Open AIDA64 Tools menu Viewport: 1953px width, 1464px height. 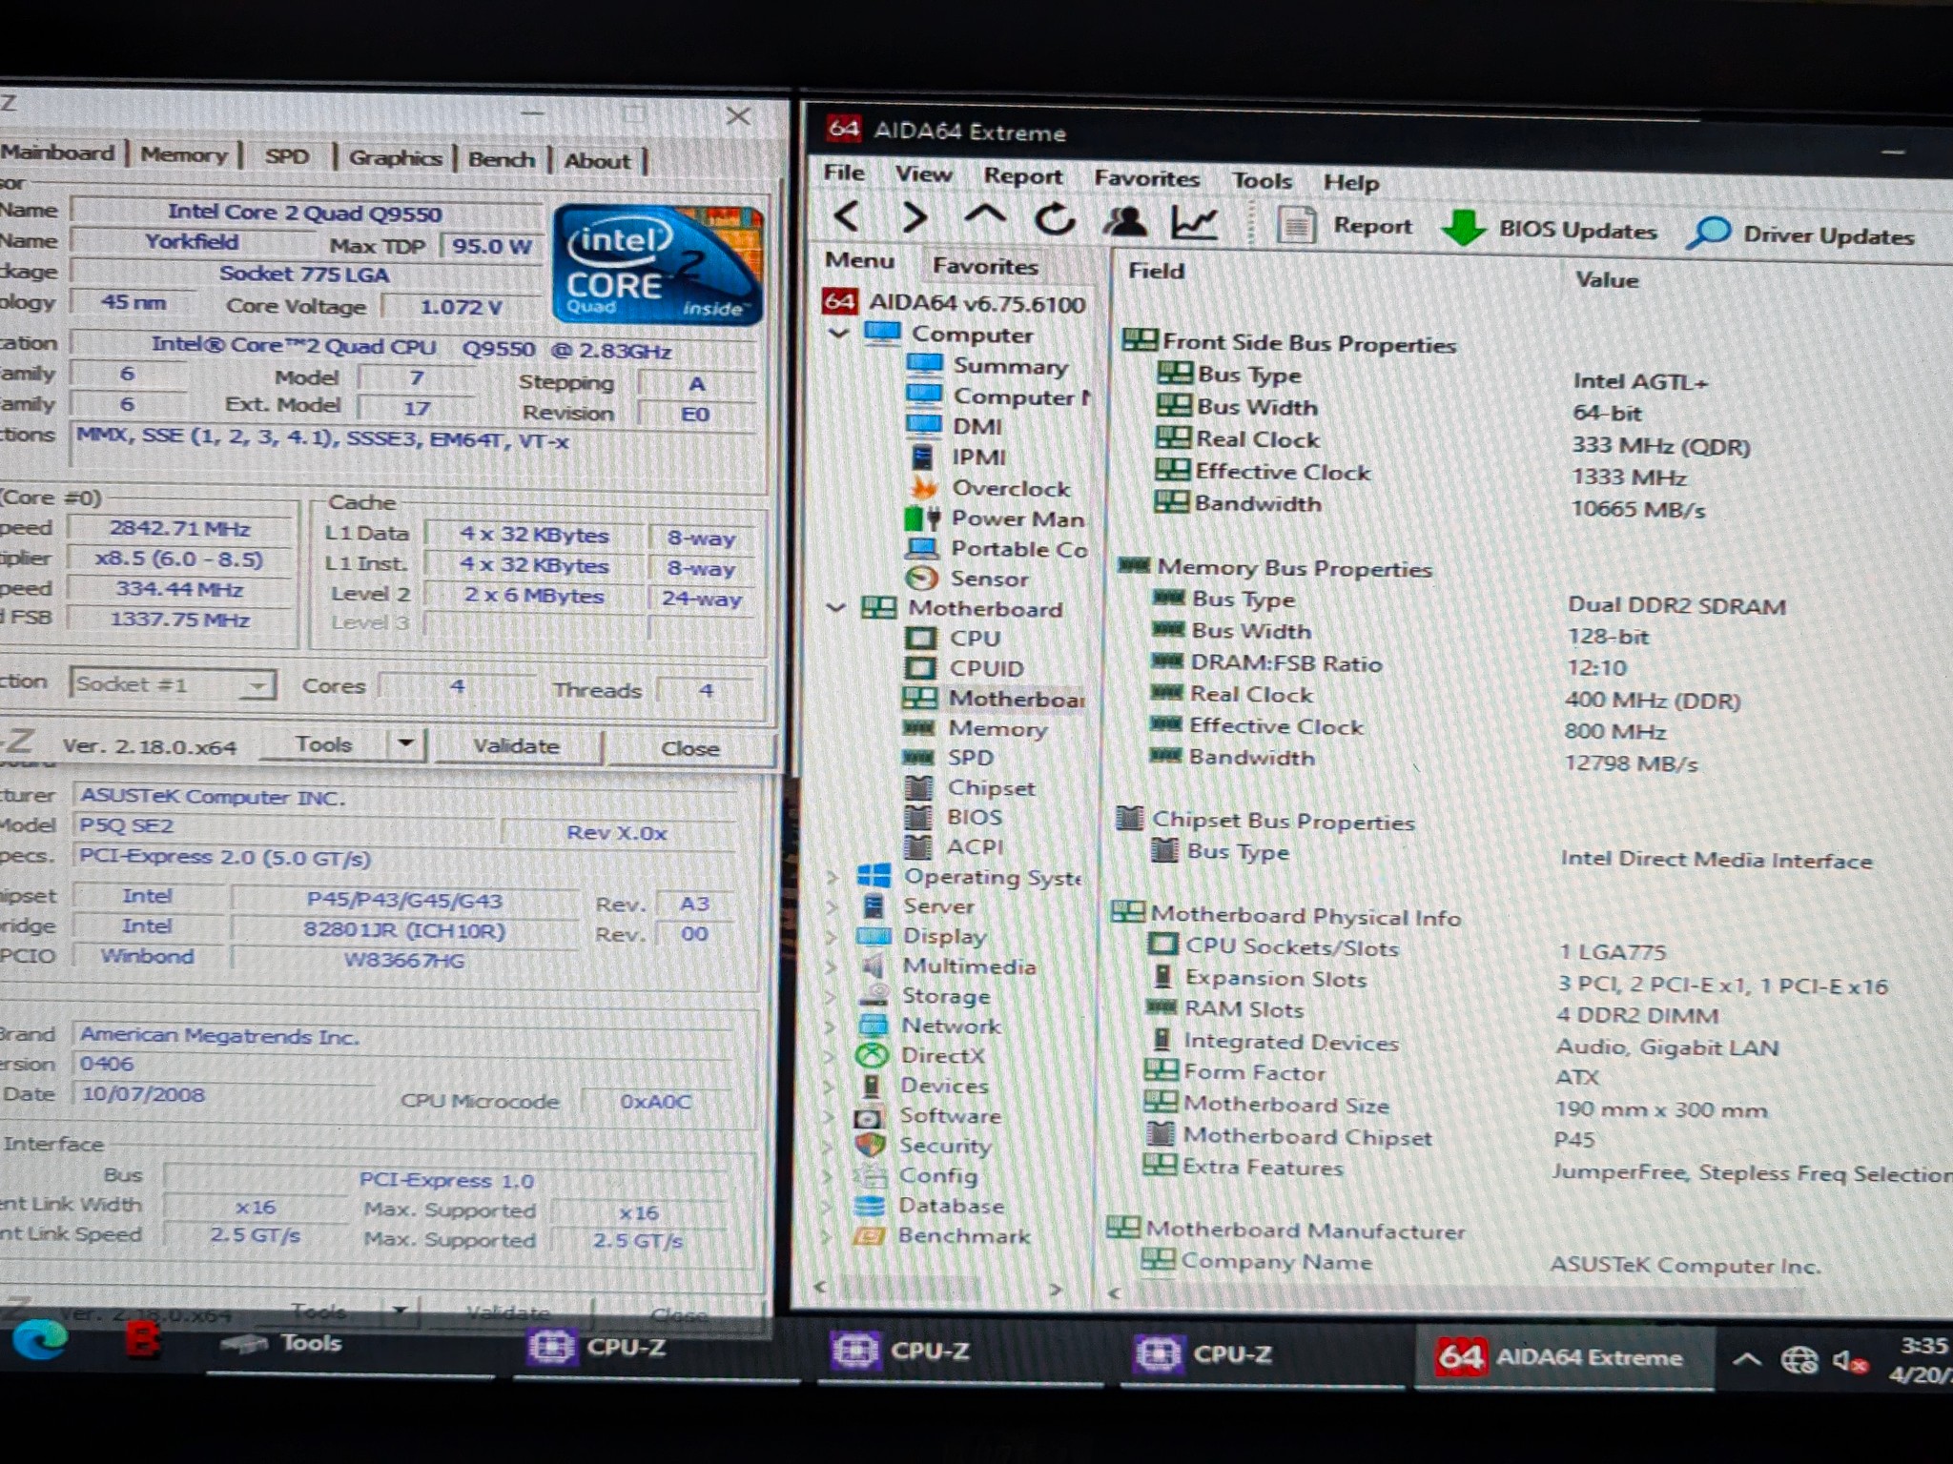(x=1261, y=180)
